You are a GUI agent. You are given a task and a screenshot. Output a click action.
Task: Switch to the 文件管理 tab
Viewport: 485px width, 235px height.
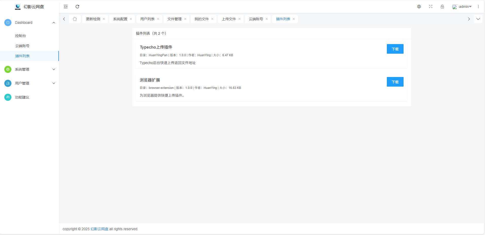pos(175,19)
